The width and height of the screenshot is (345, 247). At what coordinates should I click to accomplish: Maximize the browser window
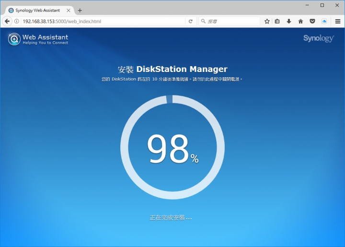[322, 5]
